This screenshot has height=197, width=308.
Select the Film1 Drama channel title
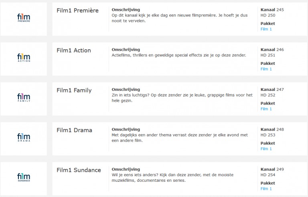coord(74,130)
